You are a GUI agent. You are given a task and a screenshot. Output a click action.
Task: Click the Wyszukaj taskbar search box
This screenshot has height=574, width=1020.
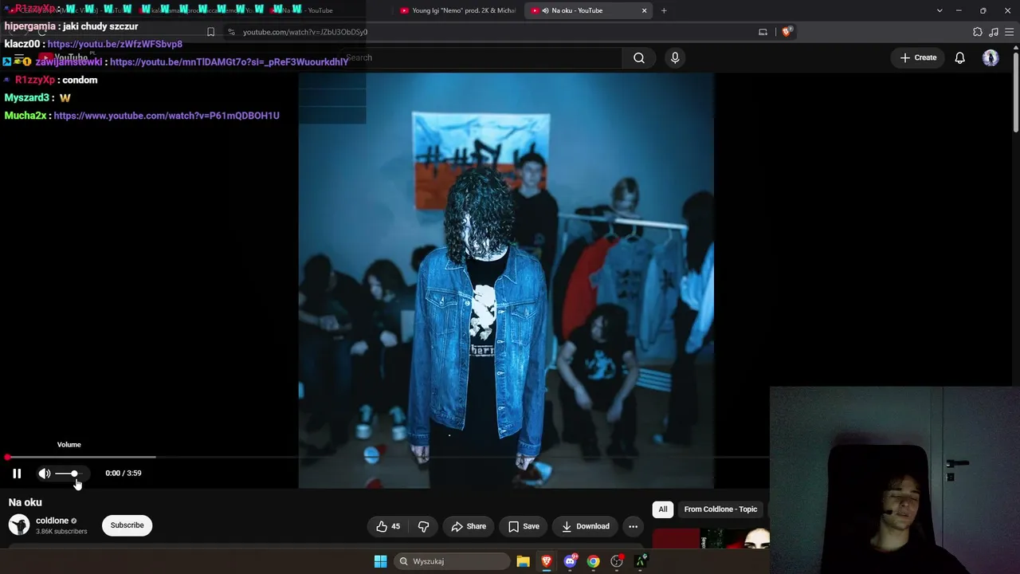tap(453, 561)
